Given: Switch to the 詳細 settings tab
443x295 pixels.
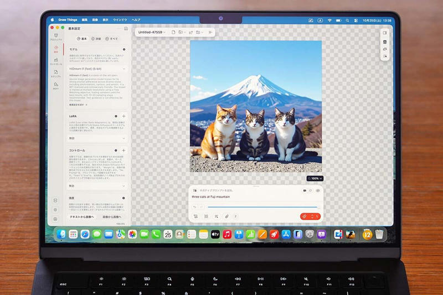Looking at the screenshot, I should 96,39.
